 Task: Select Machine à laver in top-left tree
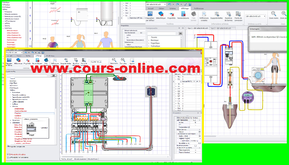point(12,40)
